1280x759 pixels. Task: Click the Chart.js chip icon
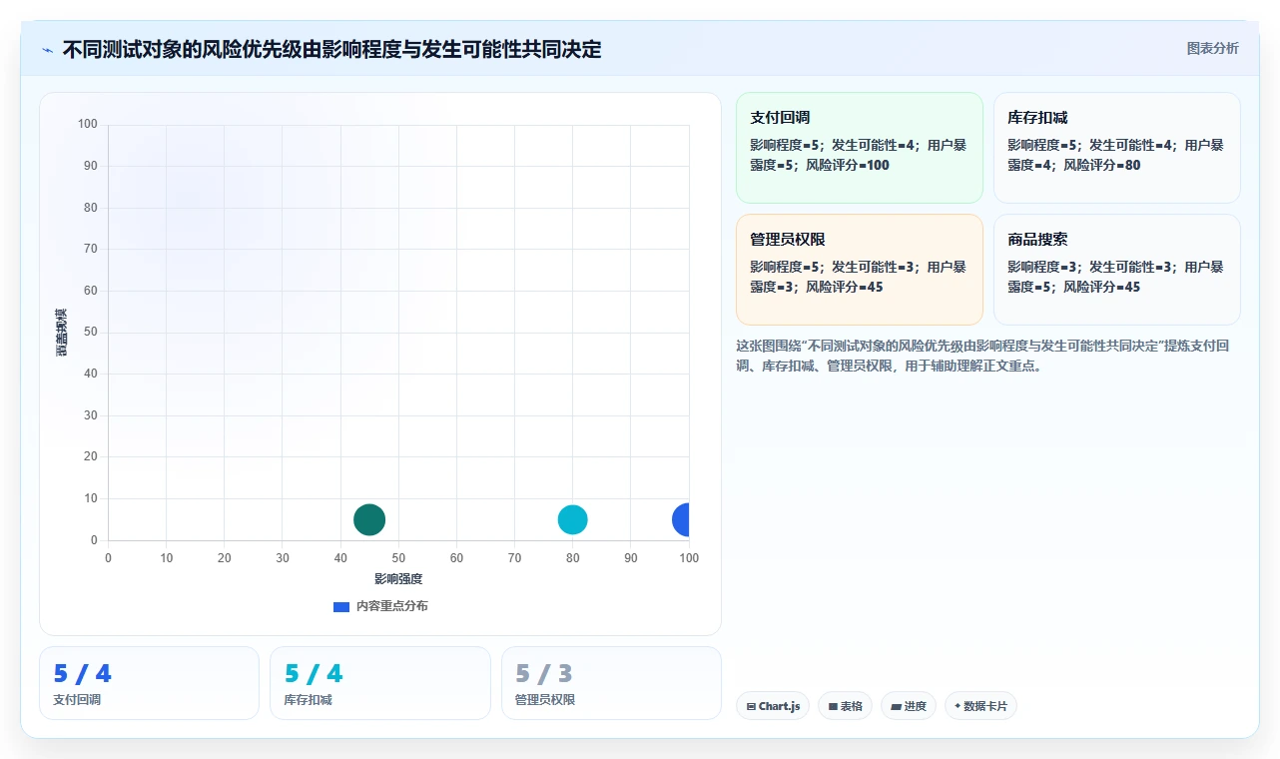click(751, 707)
